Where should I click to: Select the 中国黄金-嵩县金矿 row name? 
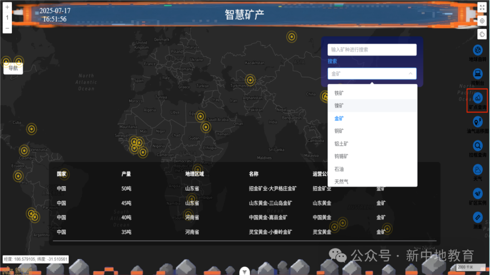268,217
